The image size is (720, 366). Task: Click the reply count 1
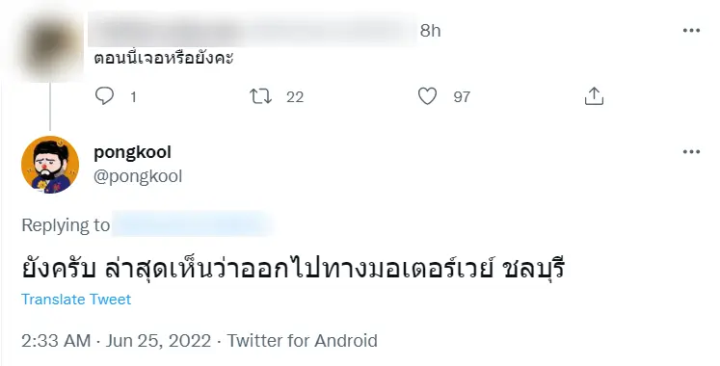click(133, 96)
